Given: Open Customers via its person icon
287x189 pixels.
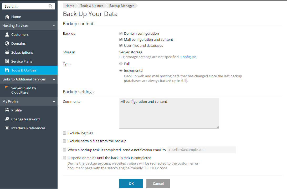Looking at the screenshot, I should coord(7,35).
